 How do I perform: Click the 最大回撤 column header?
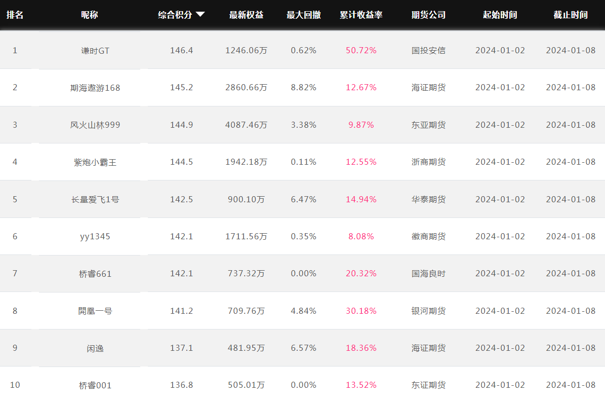[x=304, y=15]
